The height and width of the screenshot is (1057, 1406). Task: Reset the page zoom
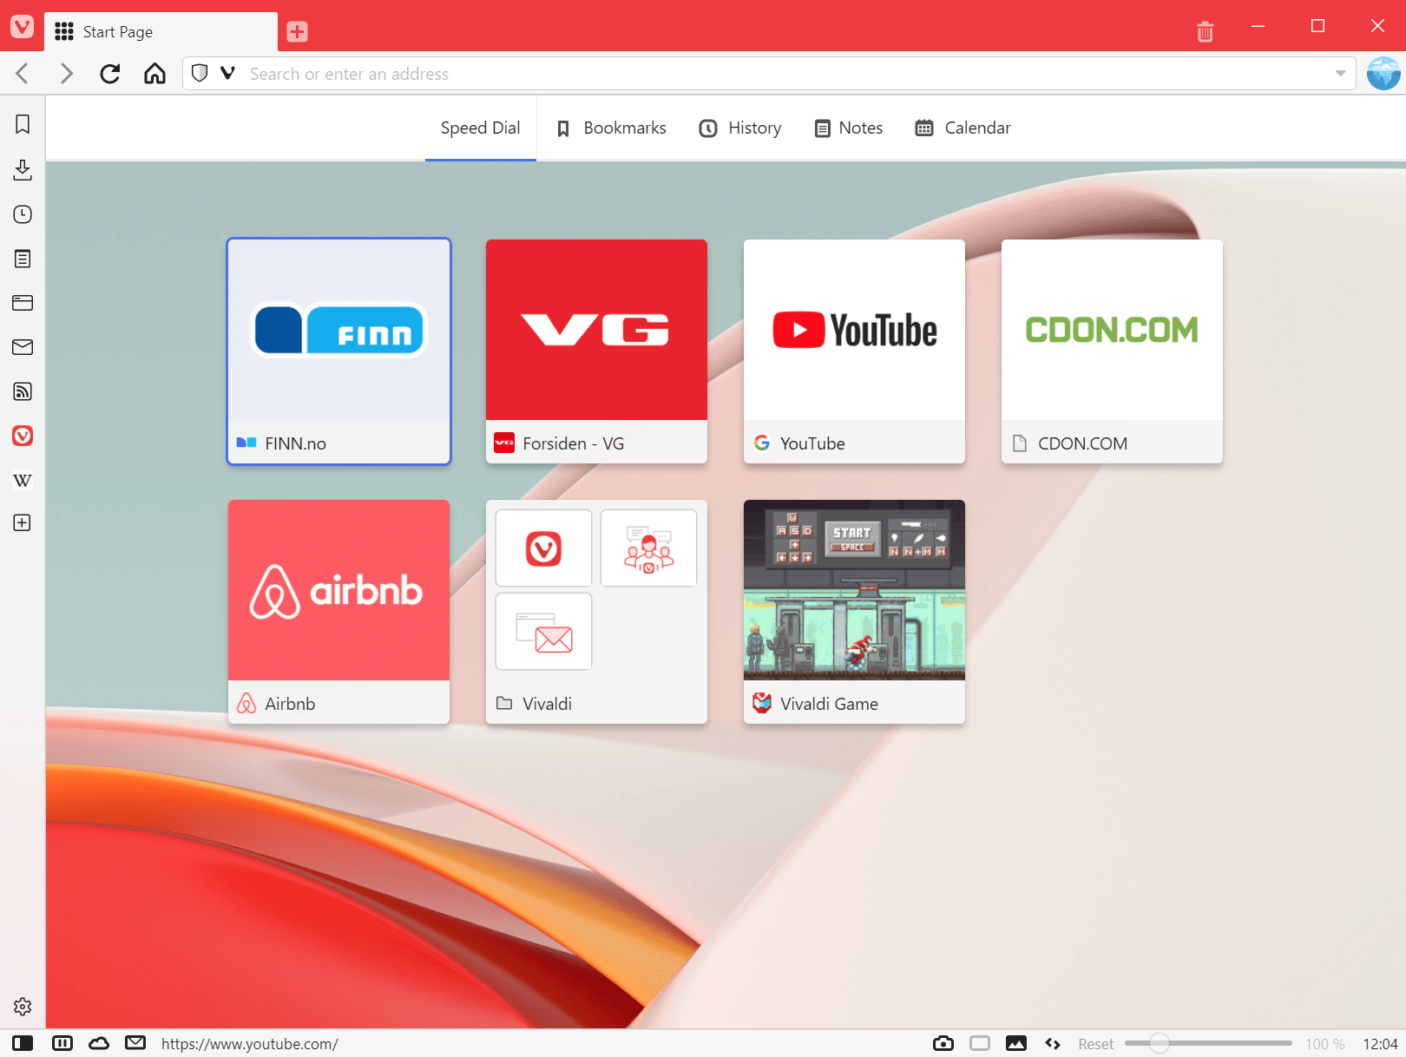[x=1095, y=1044]
